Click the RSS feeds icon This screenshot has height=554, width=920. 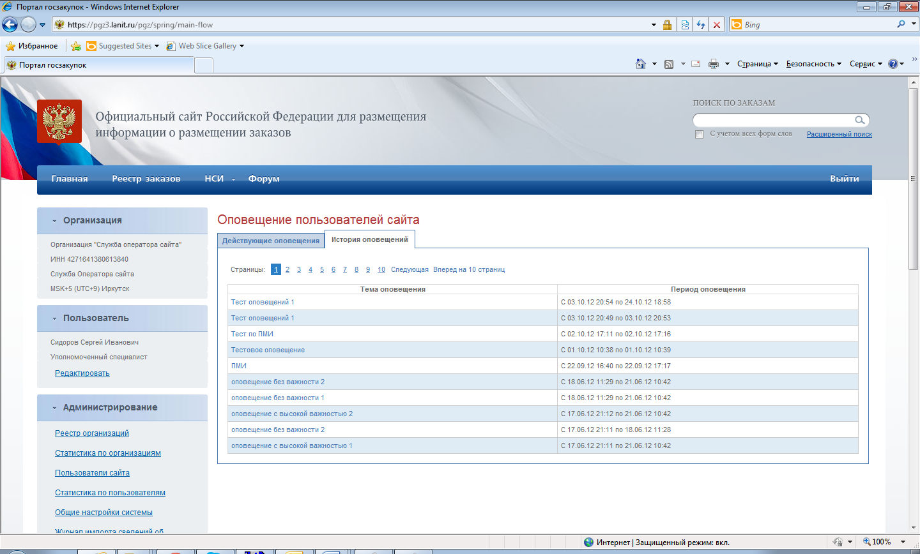pyautogui.click(x=669, y=64)
